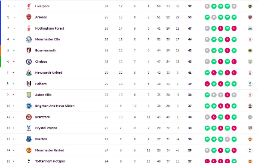Screen dimensions: 258x163
Task: Open the Nottingham Forest team page
Action: click(x=49, y=28)
